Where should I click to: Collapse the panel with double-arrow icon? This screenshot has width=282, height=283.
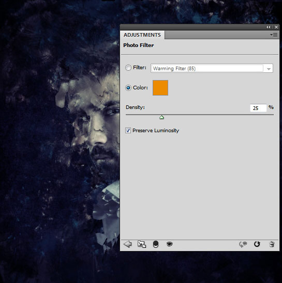click(269, 27)
